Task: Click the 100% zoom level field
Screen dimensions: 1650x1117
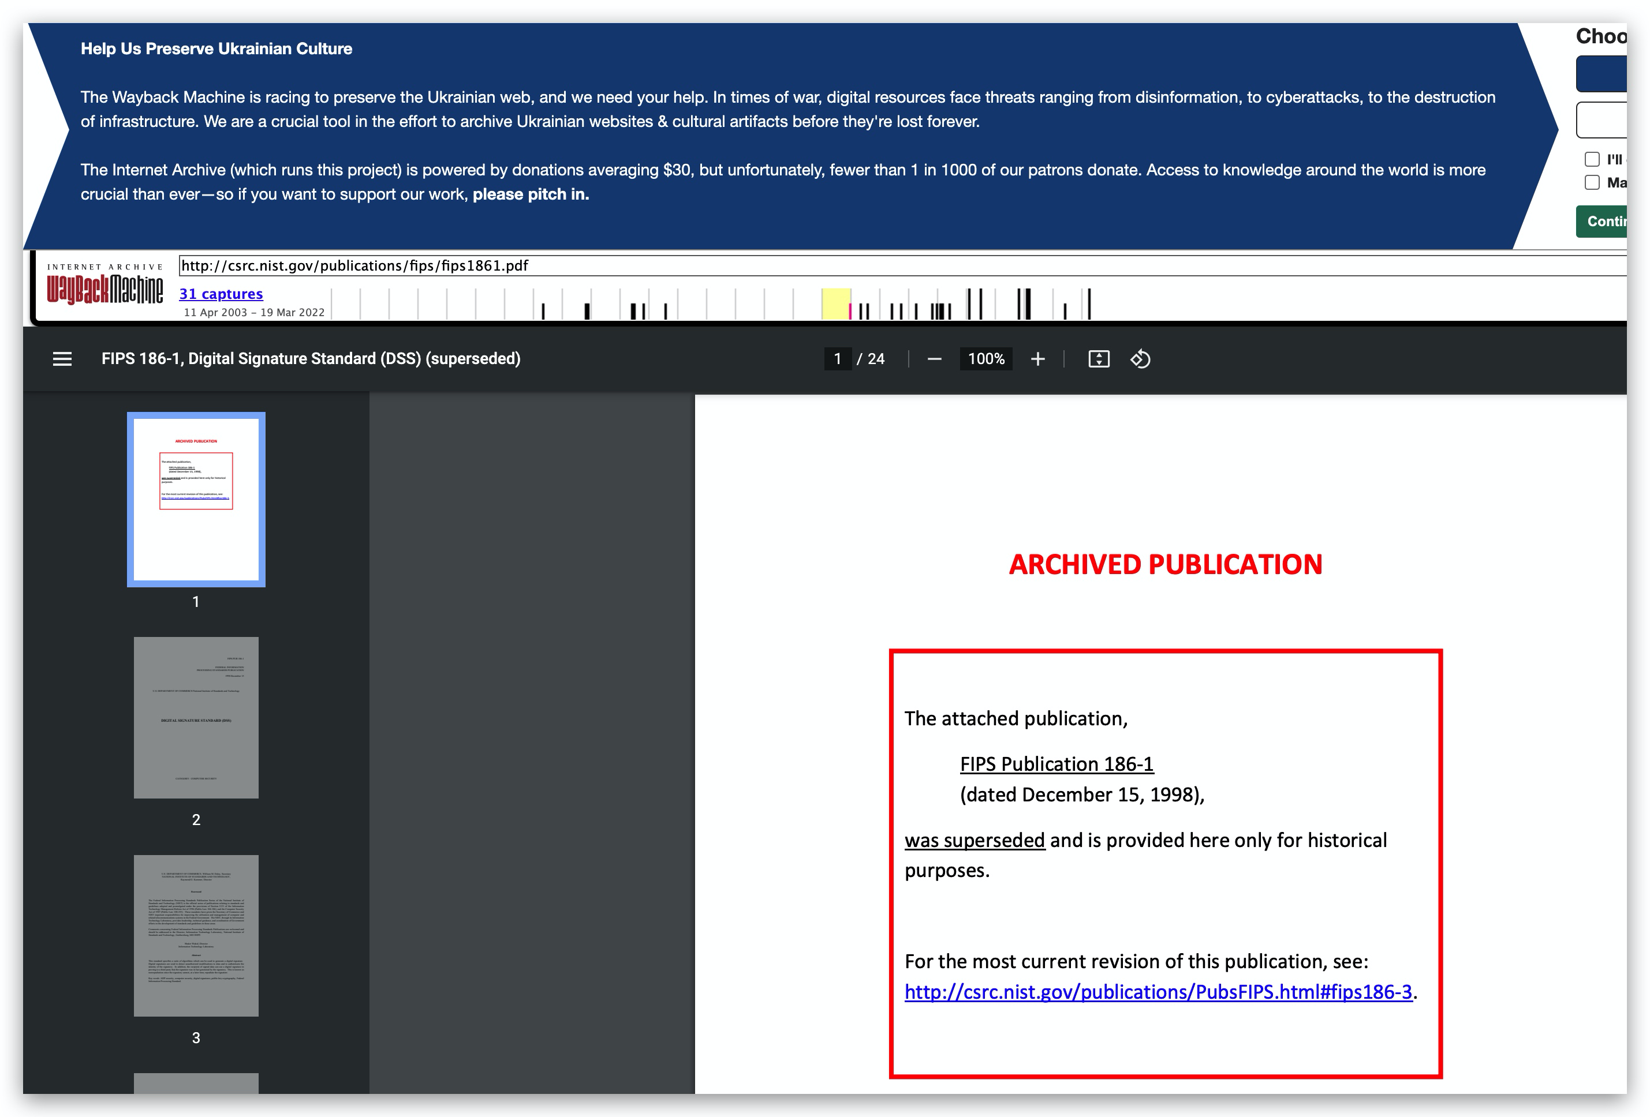Action: pyautogui.click(x=985, y=359)
